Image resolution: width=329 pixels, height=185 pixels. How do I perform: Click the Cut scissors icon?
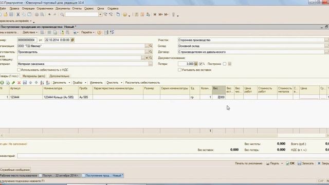[18, 14]
